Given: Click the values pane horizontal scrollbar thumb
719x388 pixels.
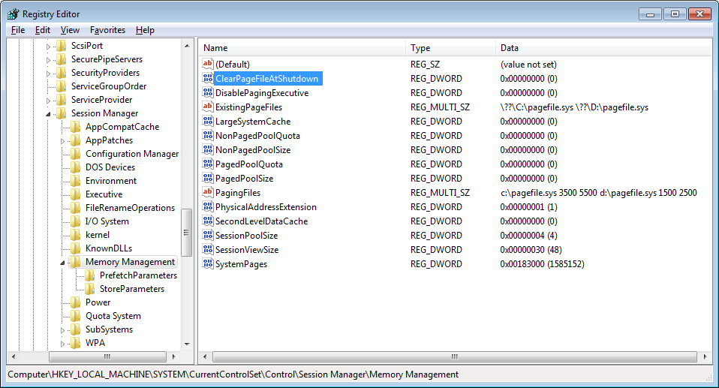Looking at the screenshot, I should (x=454, y=356).
